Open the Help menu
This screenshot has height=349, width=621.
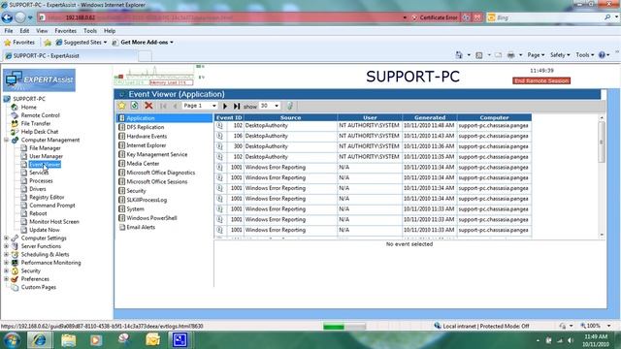tap(110, 31)
